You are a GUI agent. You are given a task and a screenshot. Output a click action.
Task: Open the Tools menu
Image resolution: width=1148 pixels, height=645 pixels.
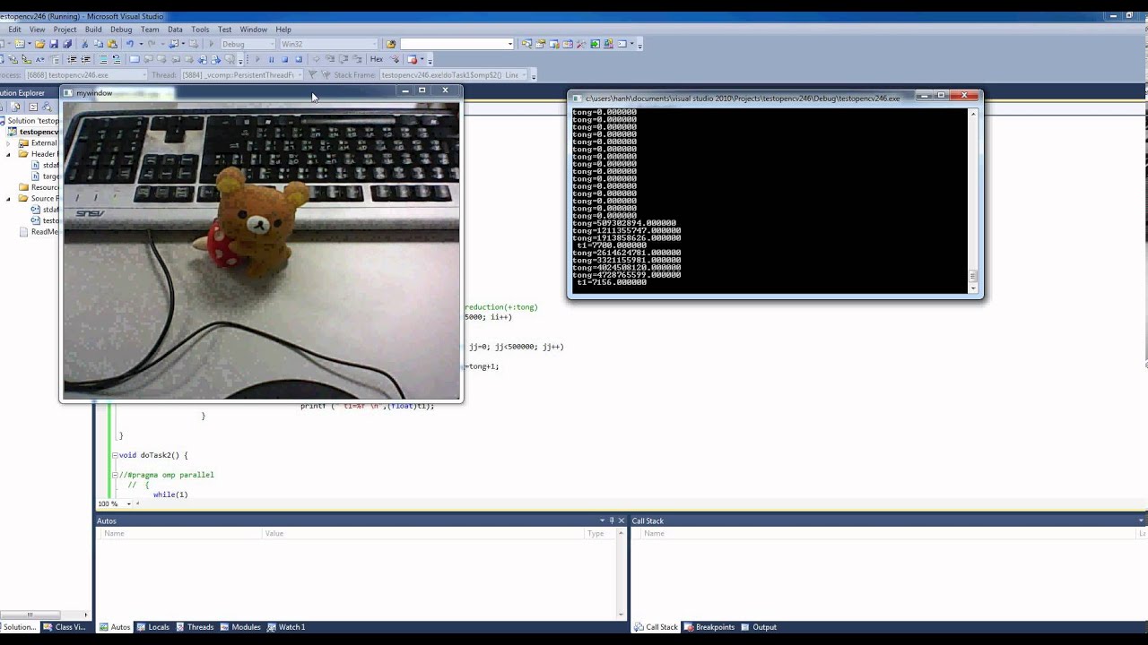200,30
